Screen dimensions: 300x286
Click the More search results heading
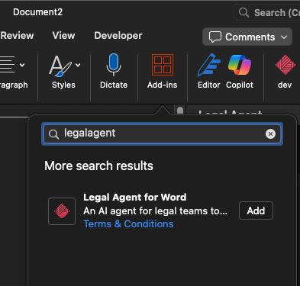click(x=98, y=165)
